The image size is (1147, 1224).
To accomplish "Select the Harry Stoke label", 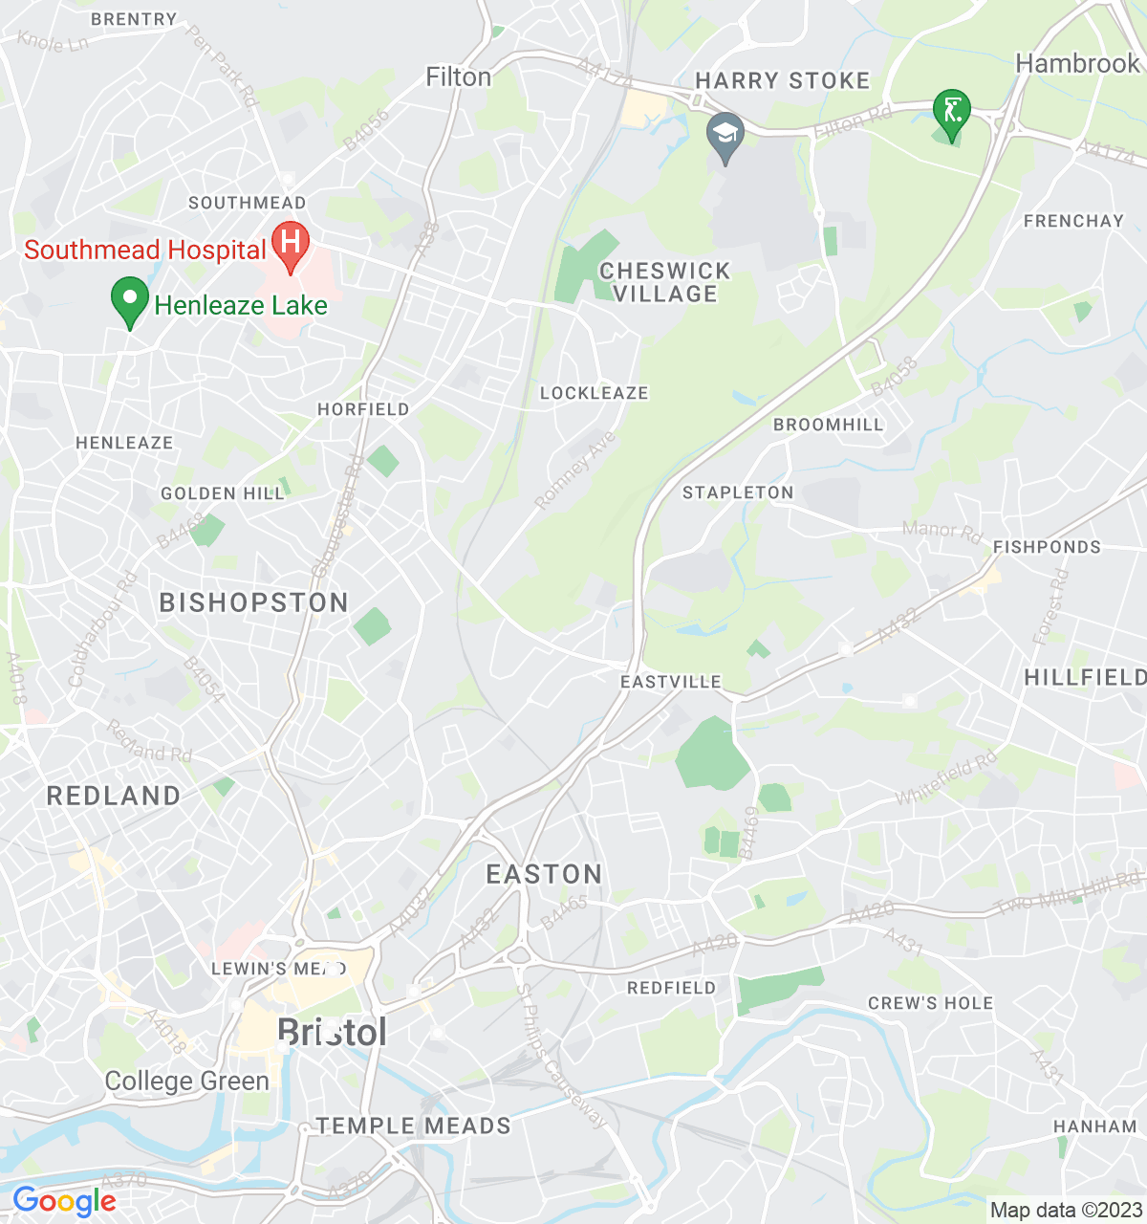I will click(783, 80).
